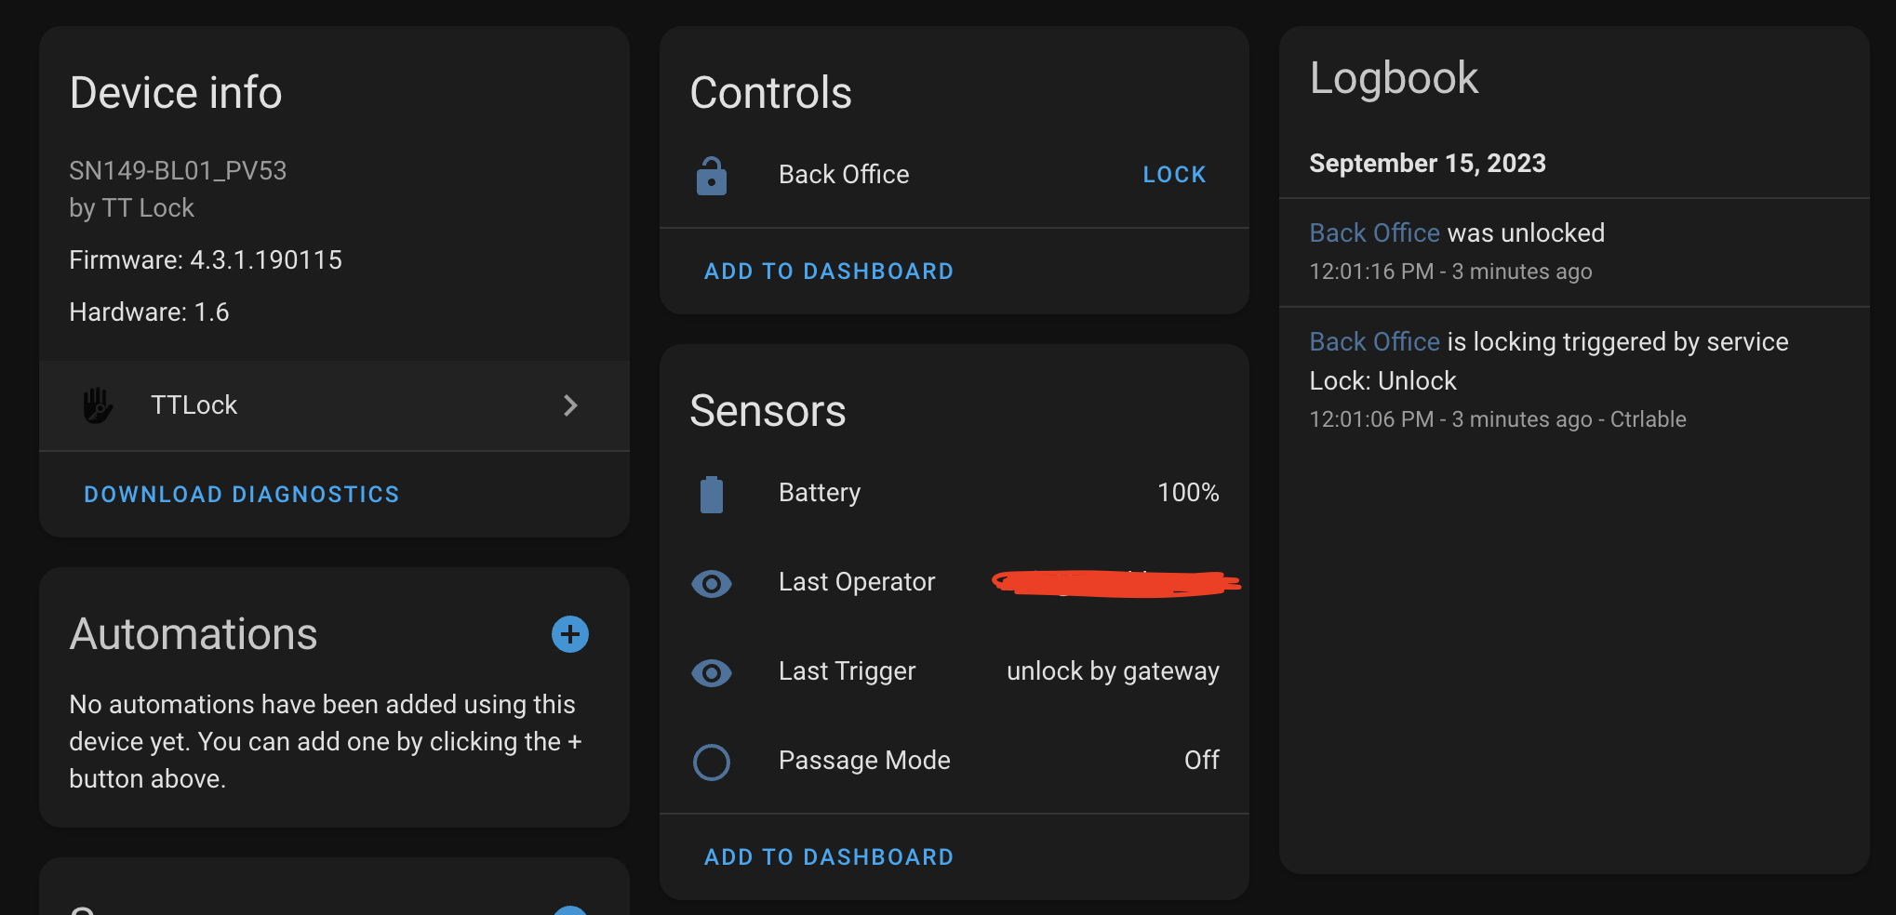Screen dimensions: 1896x915
Task: Open the add automation plus button
Action: click(569, 634)
